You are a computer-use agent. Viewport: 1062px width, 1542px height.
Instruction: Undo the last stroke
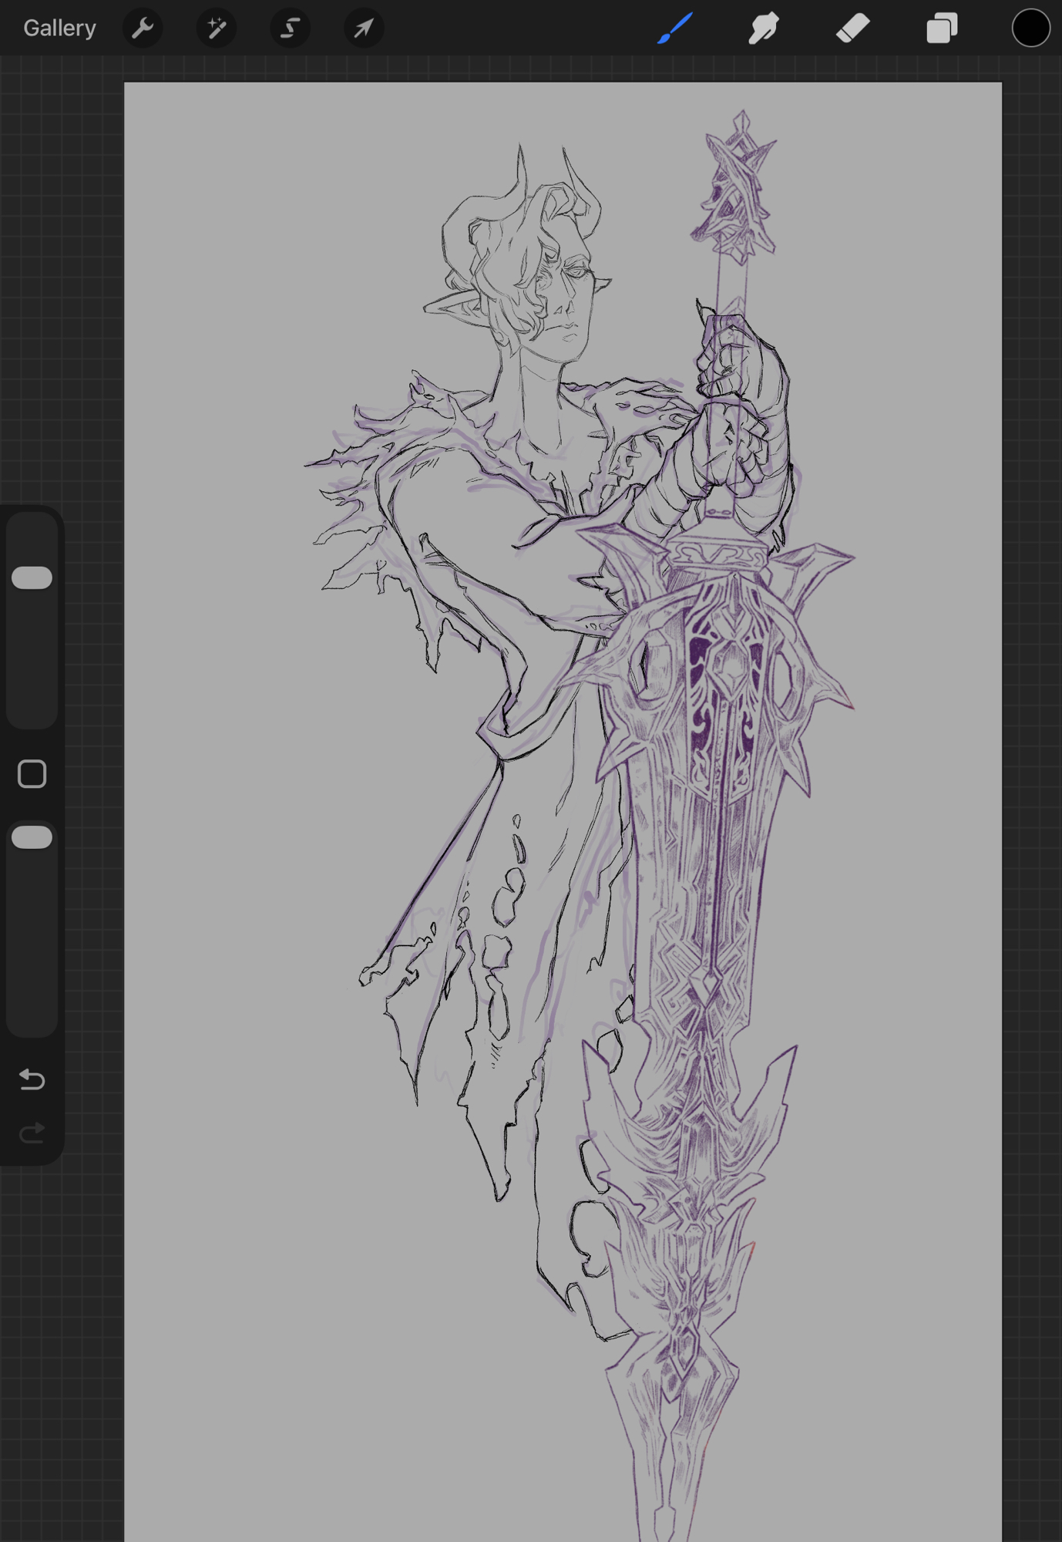point(32,1079)
